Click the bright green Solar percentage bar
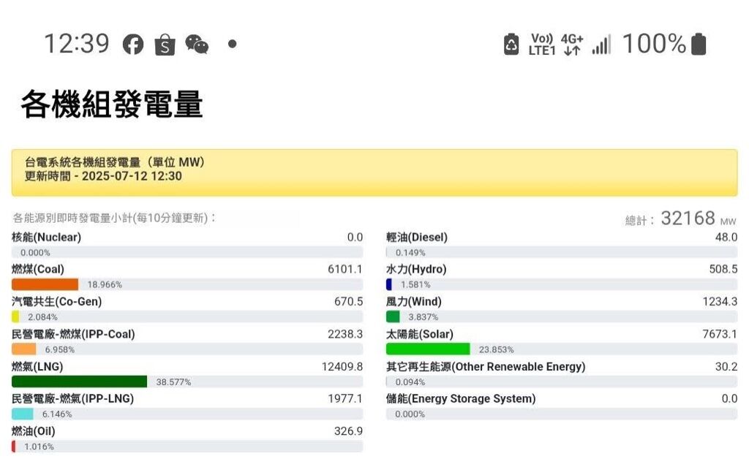The height and width of the screenshot is (467, 749). (428, 349)
